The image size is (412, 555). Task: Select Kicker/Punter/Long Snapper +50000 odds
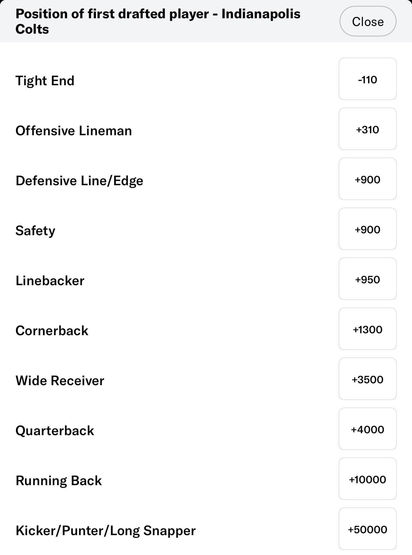pos(367,529)
